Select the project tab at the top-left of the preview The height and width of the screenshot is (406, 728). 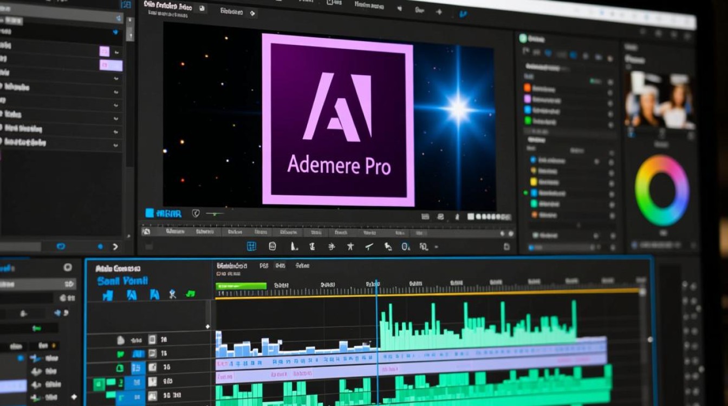[x=168, y=6]
